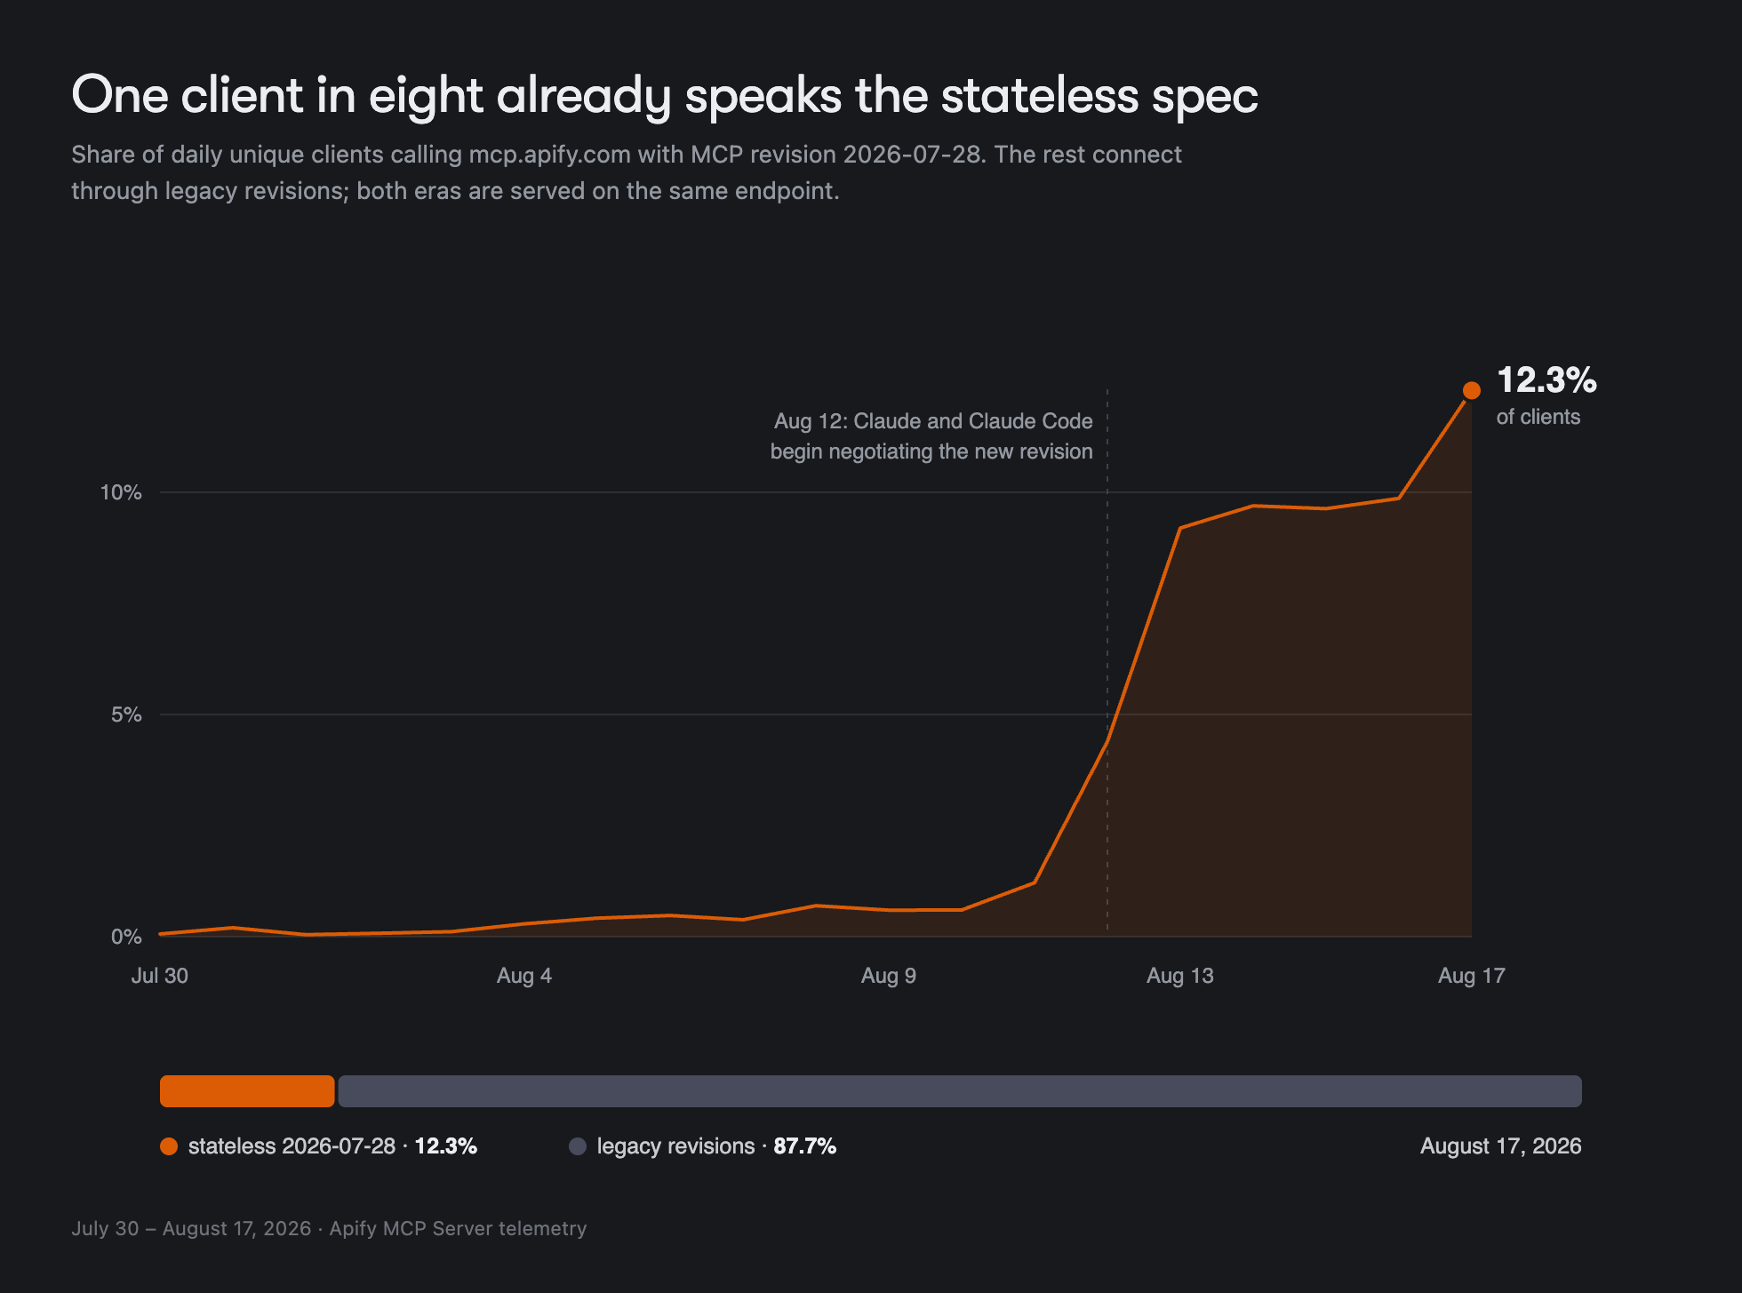Click the 5% y-axis label
Screen dimensions: 1742x1293
(x=126, y=714)
